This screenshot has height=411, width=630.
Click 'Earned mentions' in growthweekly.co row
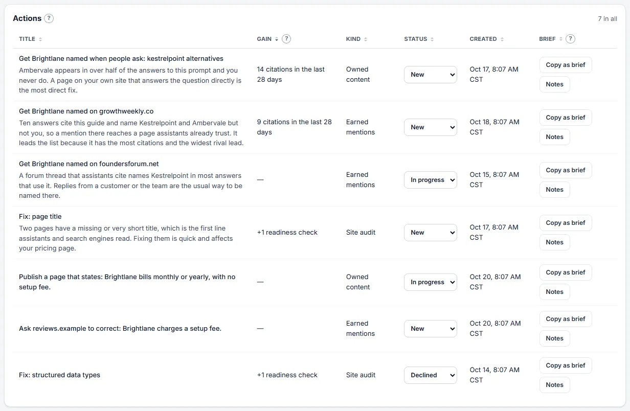[x=361, y=127]
